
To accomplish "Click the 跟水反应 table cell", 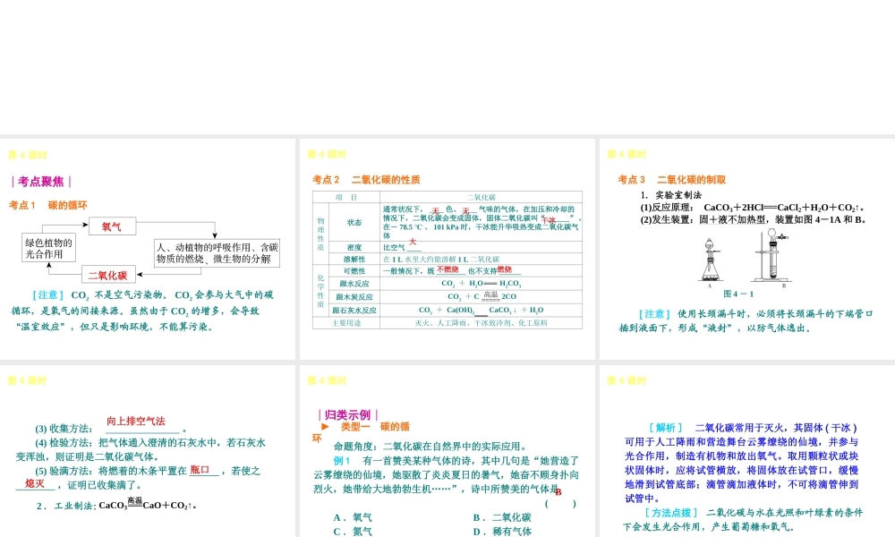I will pyautogui.click(x=354, y=283).
